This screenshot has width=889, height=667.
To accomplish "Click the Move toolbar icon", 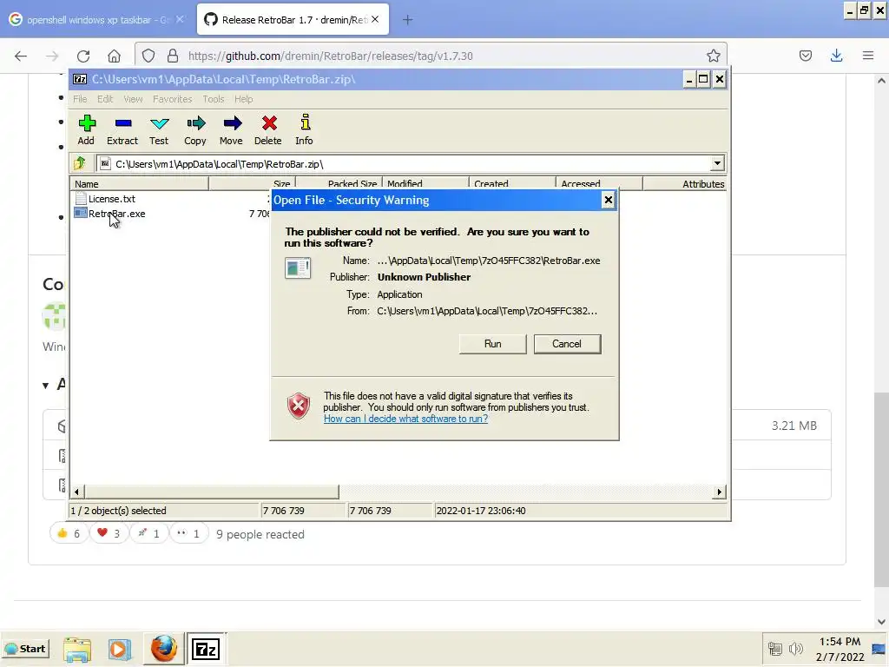I will click(231, 130).
